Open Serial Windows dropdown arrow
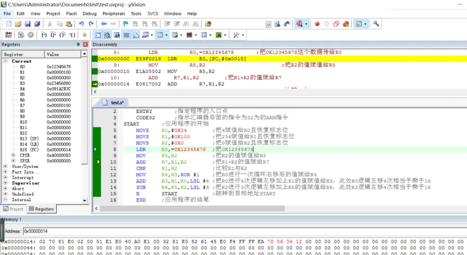Image resolution: width=467 pixels, height=255 pixels. click(181, 35)
